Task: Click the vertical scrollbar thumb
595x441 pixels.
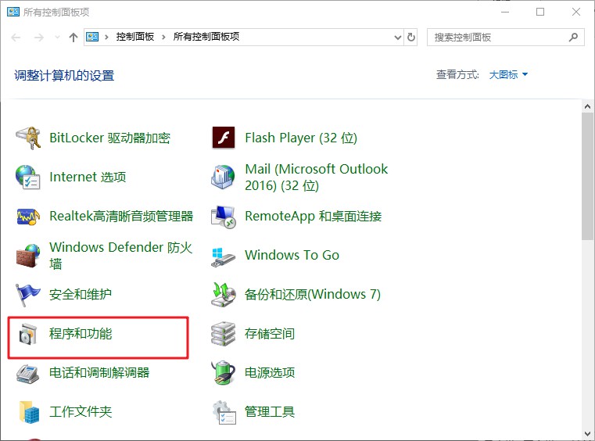Action: (x=587, y=176)
